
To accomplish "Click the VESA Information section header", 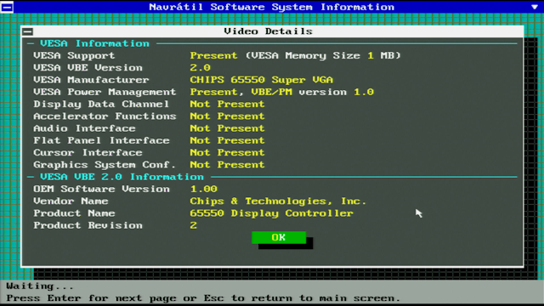I will tap(94, 43).
